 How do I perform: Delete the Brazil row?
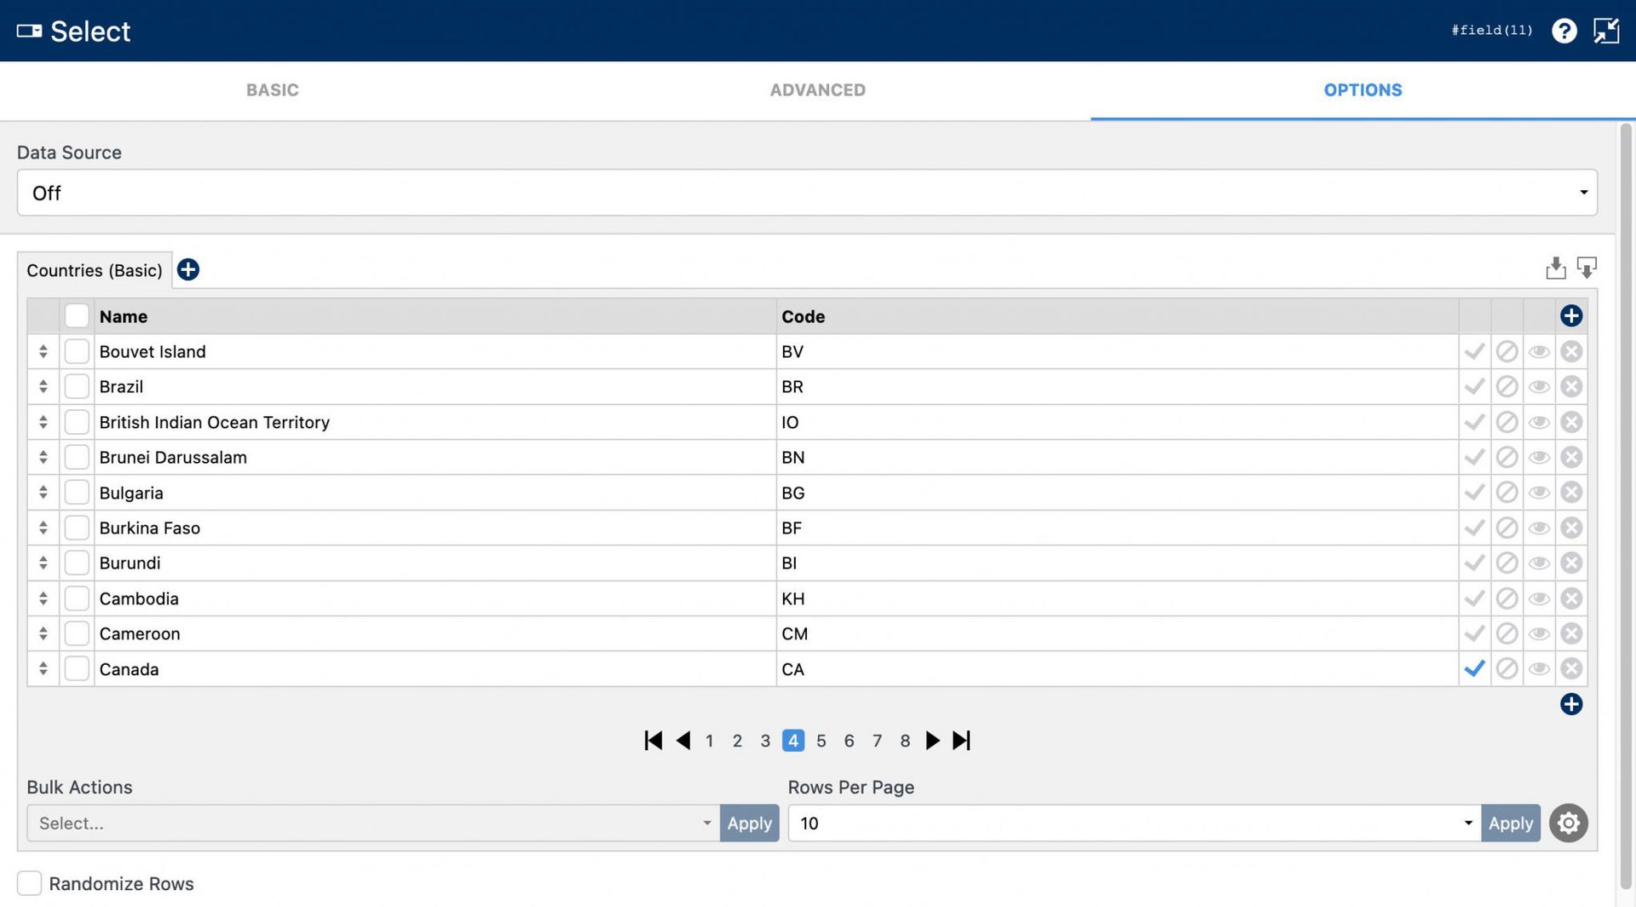click(x=1571, y=387)
